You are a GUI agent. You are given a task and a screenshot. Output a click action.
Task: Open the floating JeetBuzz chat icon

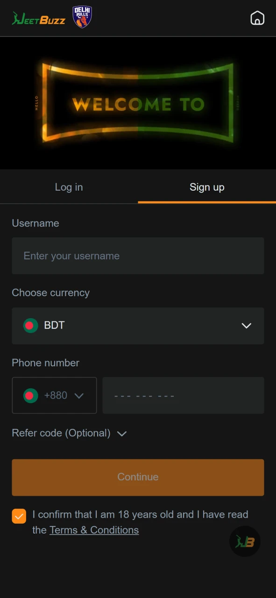coord(245,541)
